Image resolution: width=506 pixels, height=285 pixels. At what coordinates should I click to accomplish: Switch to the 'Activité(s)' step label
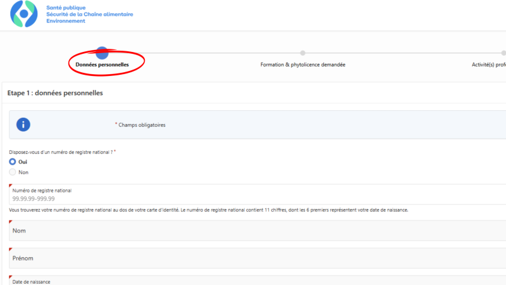(488, 65)
